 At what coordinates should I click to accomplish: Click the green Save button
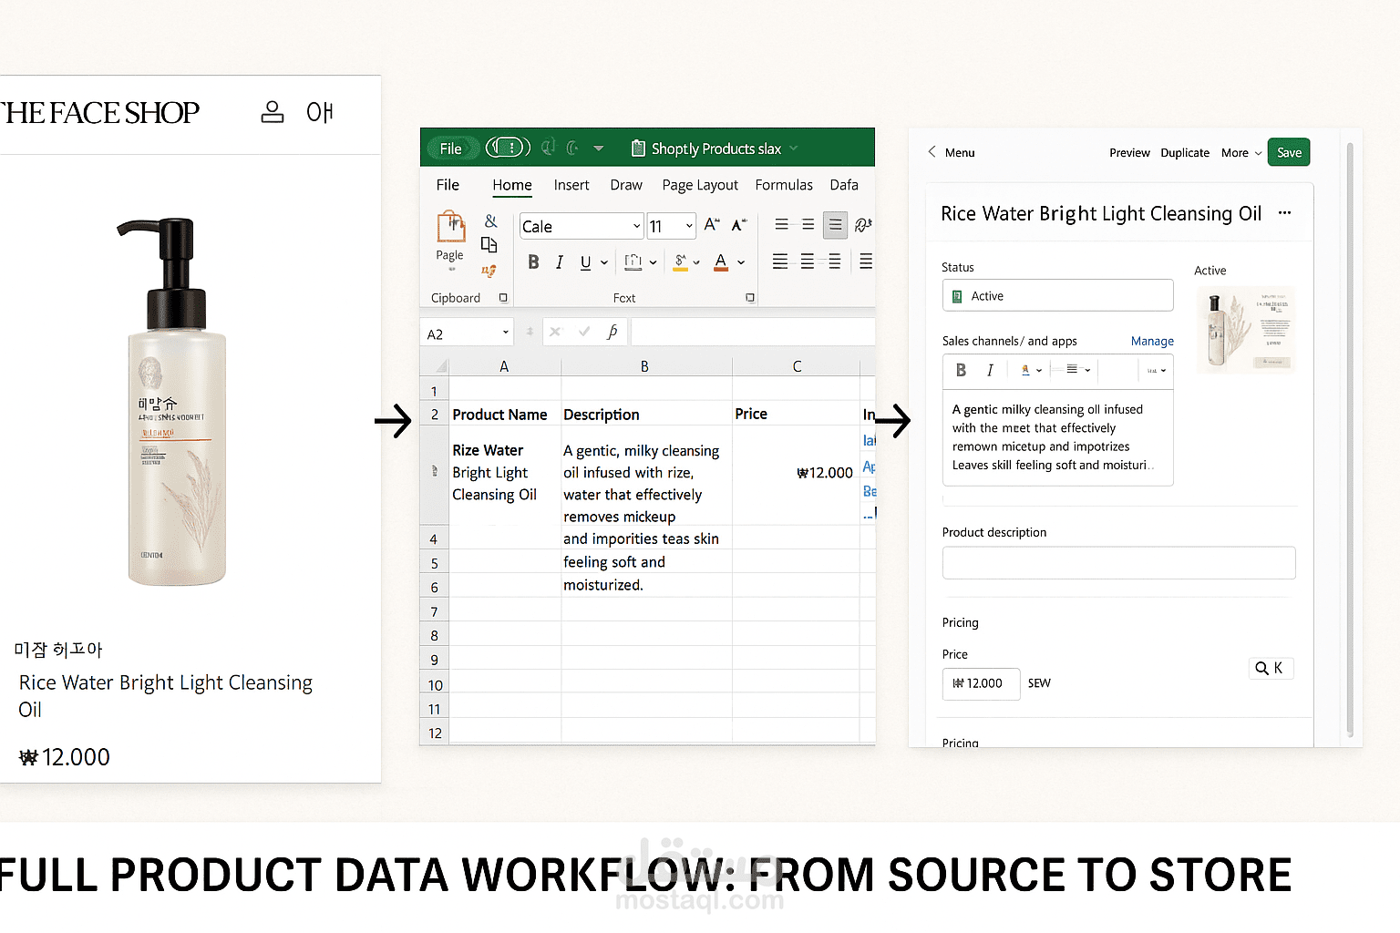coord(1289,152)
